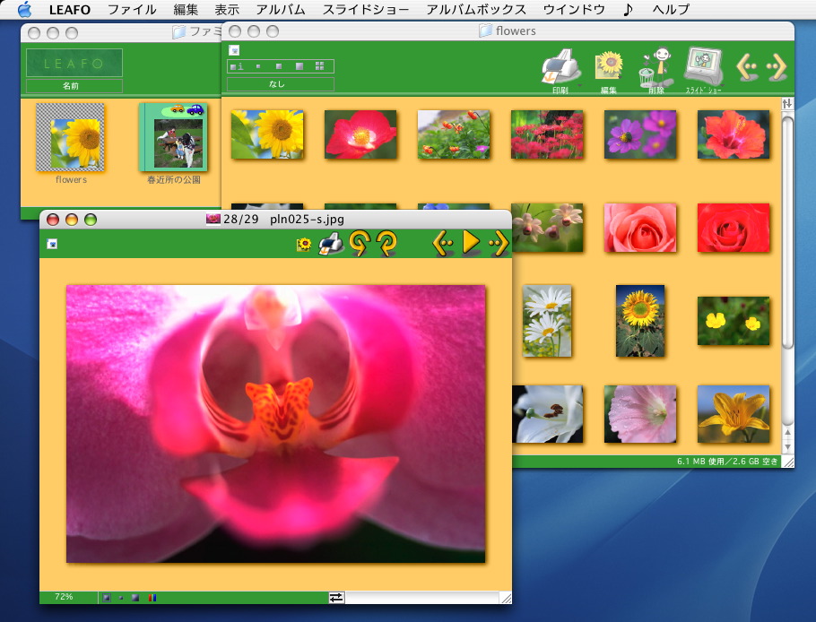Toggle the color bars icon in viewer status bar
Viewport: 816px width, 622px height.
click(x=152, y=597)
